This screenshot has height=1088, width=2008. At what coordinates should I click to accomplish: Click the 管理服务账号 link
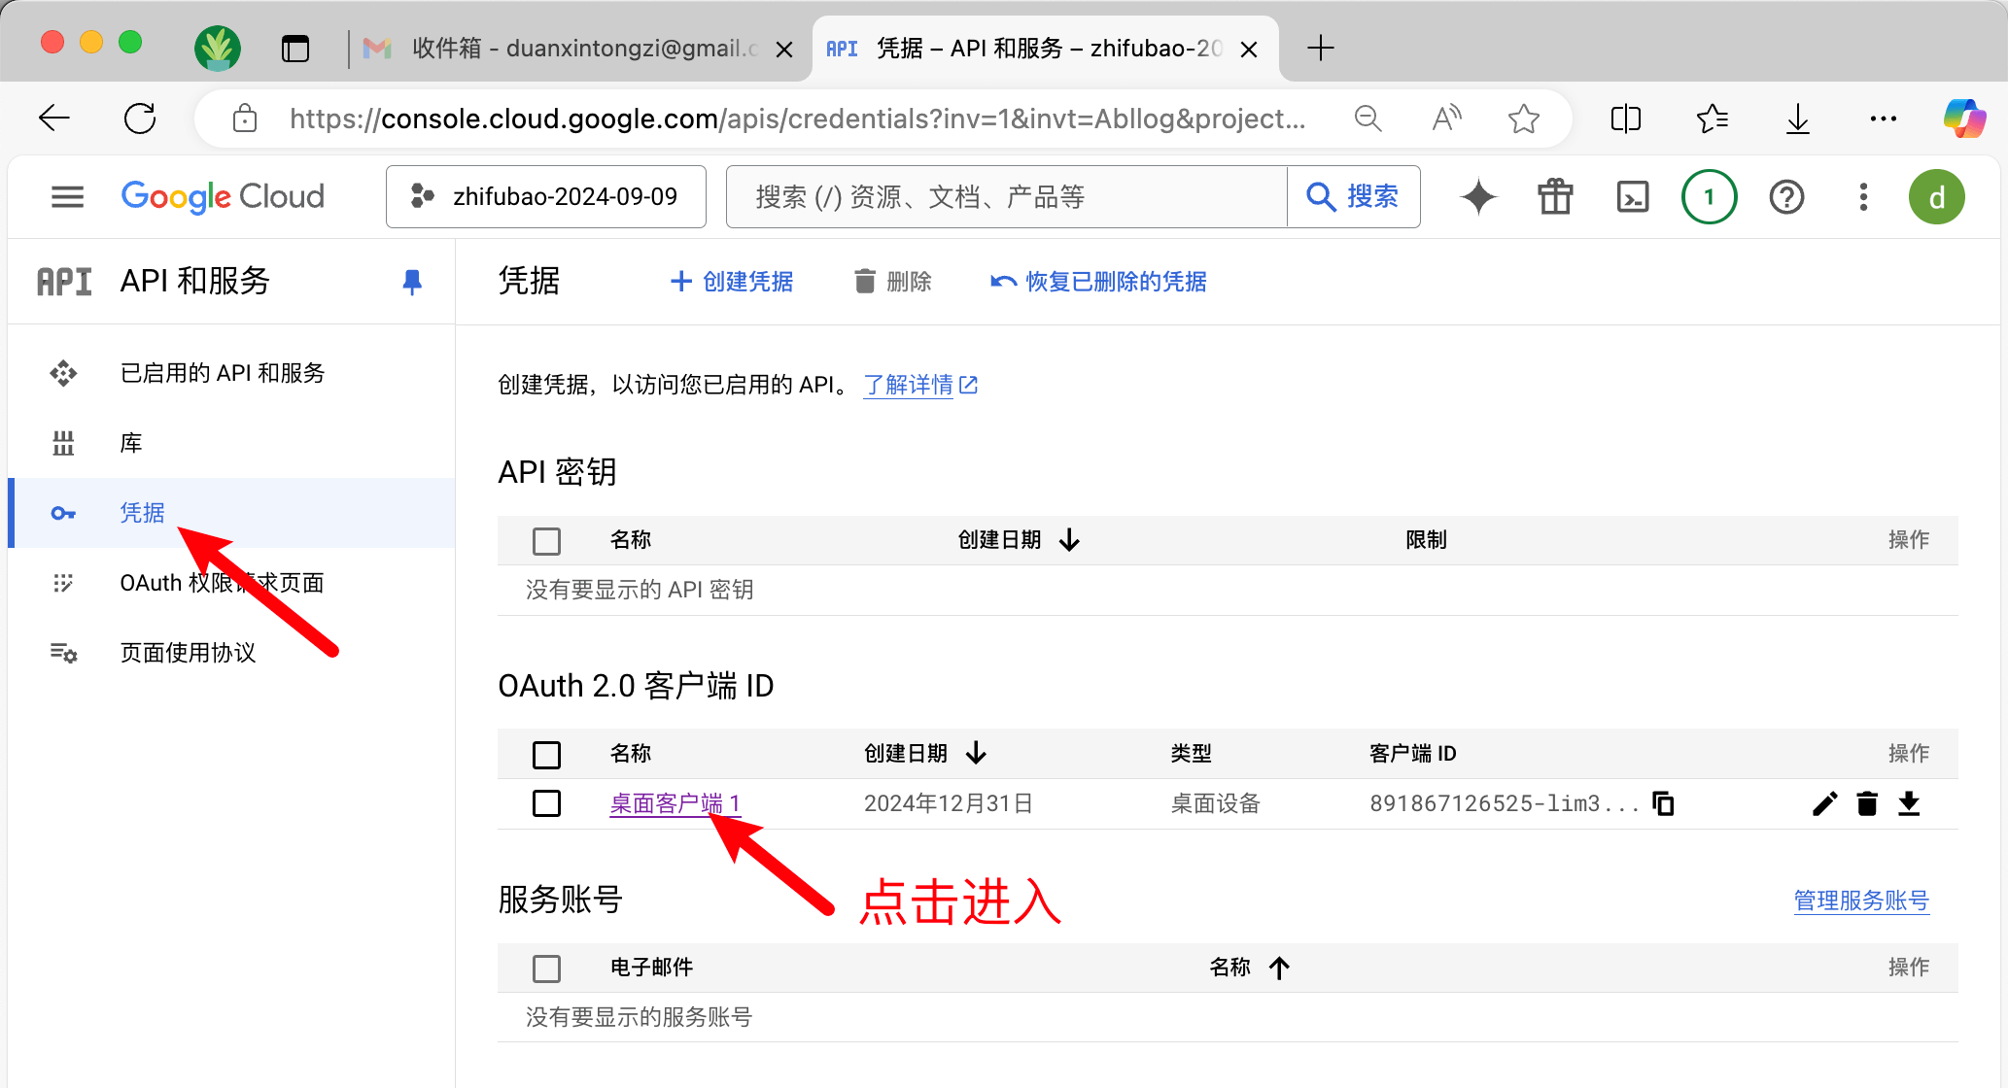click(x=1860, y=901)
